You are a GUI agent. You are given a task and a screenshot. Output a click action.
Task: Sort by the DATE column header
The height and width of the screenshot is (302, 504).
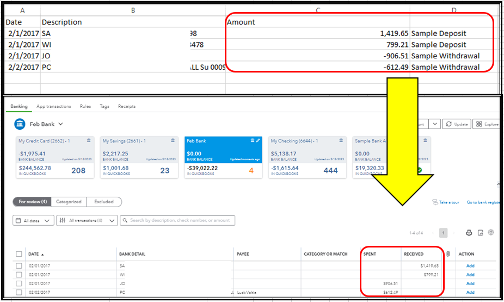pyautogui.click(x=36, y=254)
